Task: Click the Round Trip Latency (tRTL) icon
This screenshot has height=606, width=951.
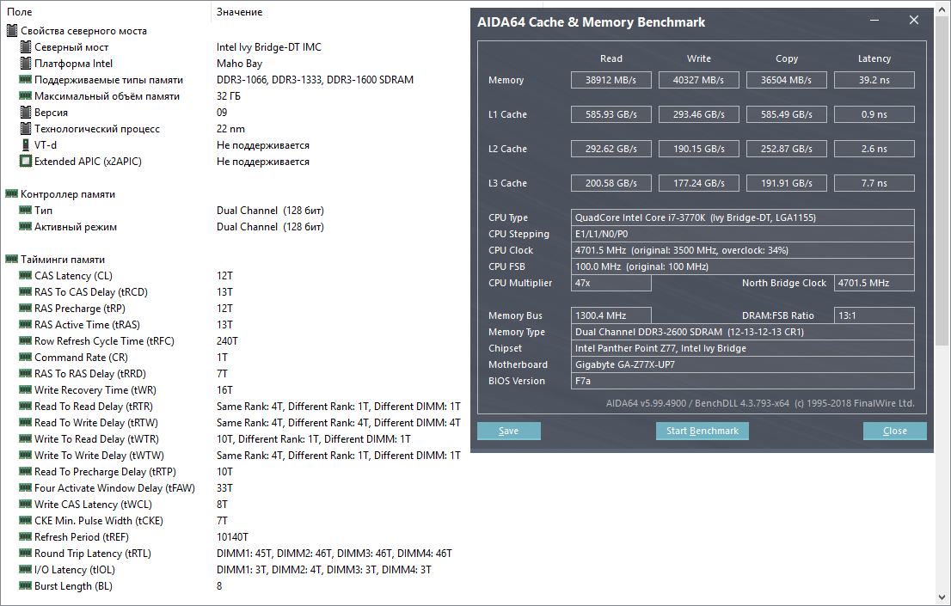Action: [x=26, y=554]
